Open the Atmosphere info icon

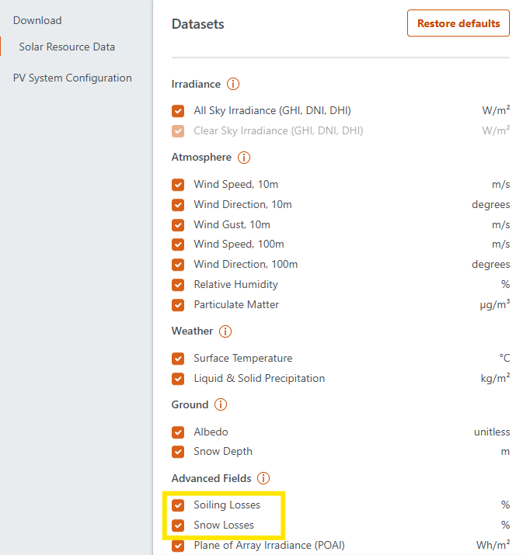[244, 158]
